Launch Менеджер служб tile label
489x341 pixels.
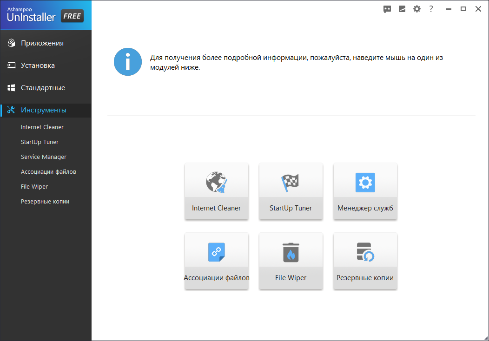click(x=365, y=208)
